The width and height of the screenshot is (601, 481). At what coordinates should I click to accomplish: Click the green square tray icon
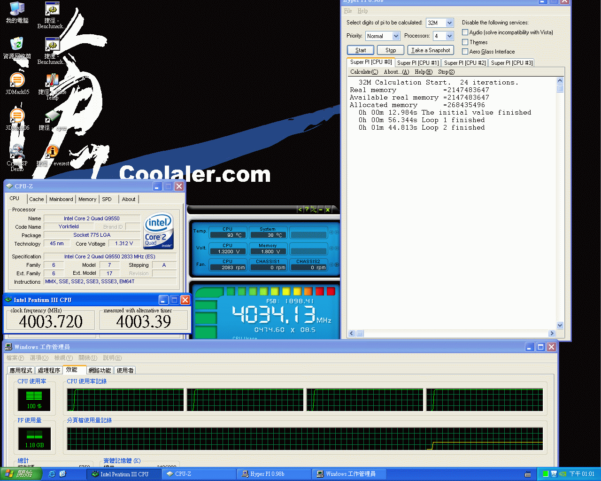[546, 474]
